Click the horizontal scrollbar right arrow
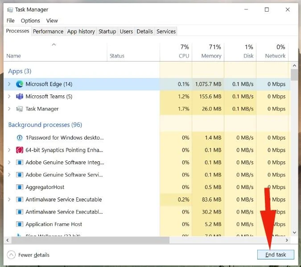The image size is (301, 267). pos(287,240)
